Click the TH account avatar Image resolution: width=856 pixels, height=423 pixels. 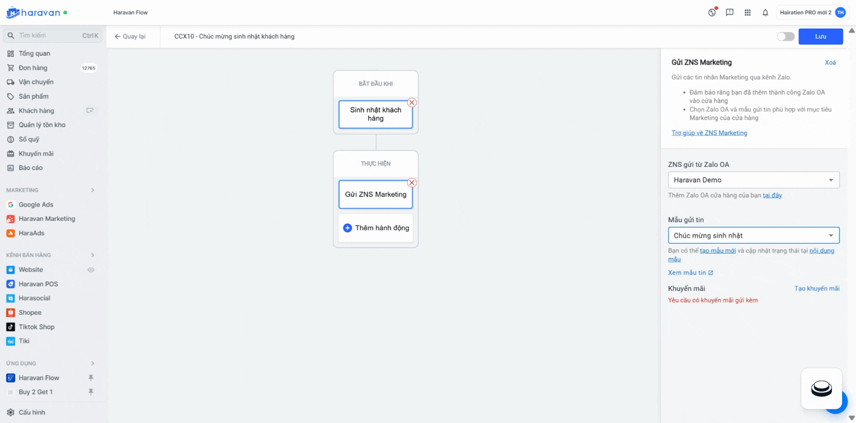[840, 12]
